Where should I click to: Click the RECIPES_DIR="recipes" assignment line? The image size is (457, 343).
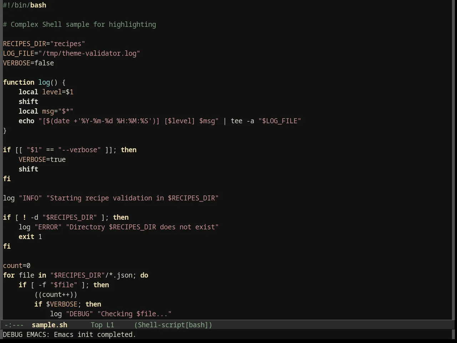[x=44, y=44]
